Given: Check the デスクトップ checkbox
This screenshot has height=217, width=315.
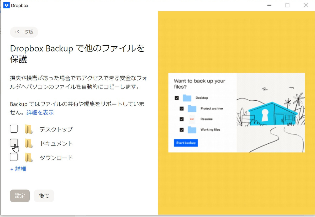Looking at the screenshot, I should [14, 129].
